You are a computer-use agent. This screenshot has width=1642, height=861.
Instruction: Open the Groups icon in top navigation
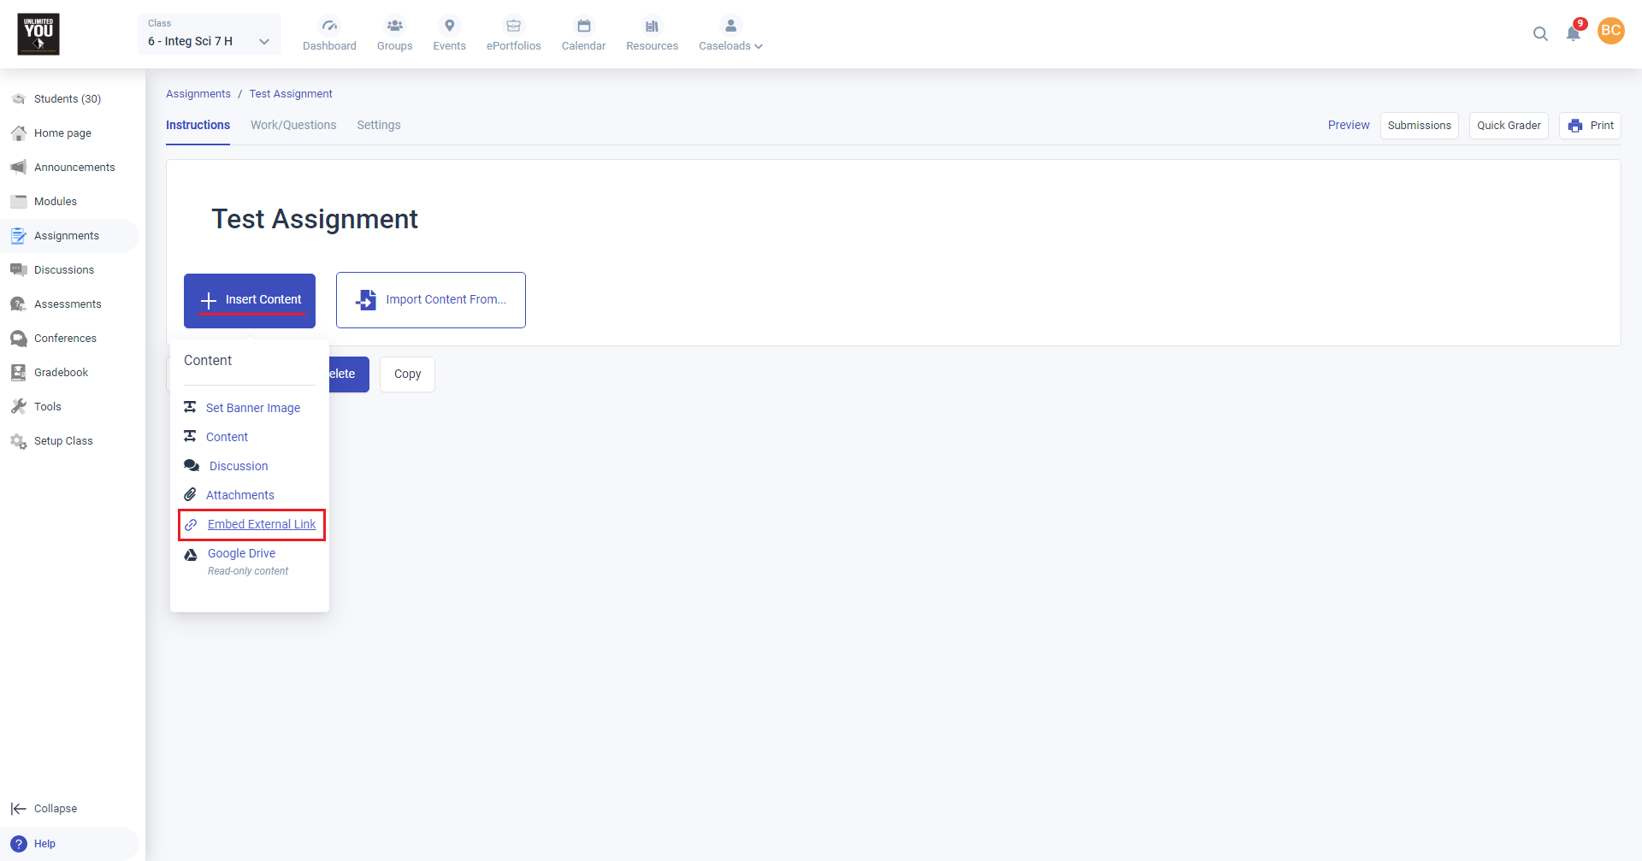click(394, 26)
